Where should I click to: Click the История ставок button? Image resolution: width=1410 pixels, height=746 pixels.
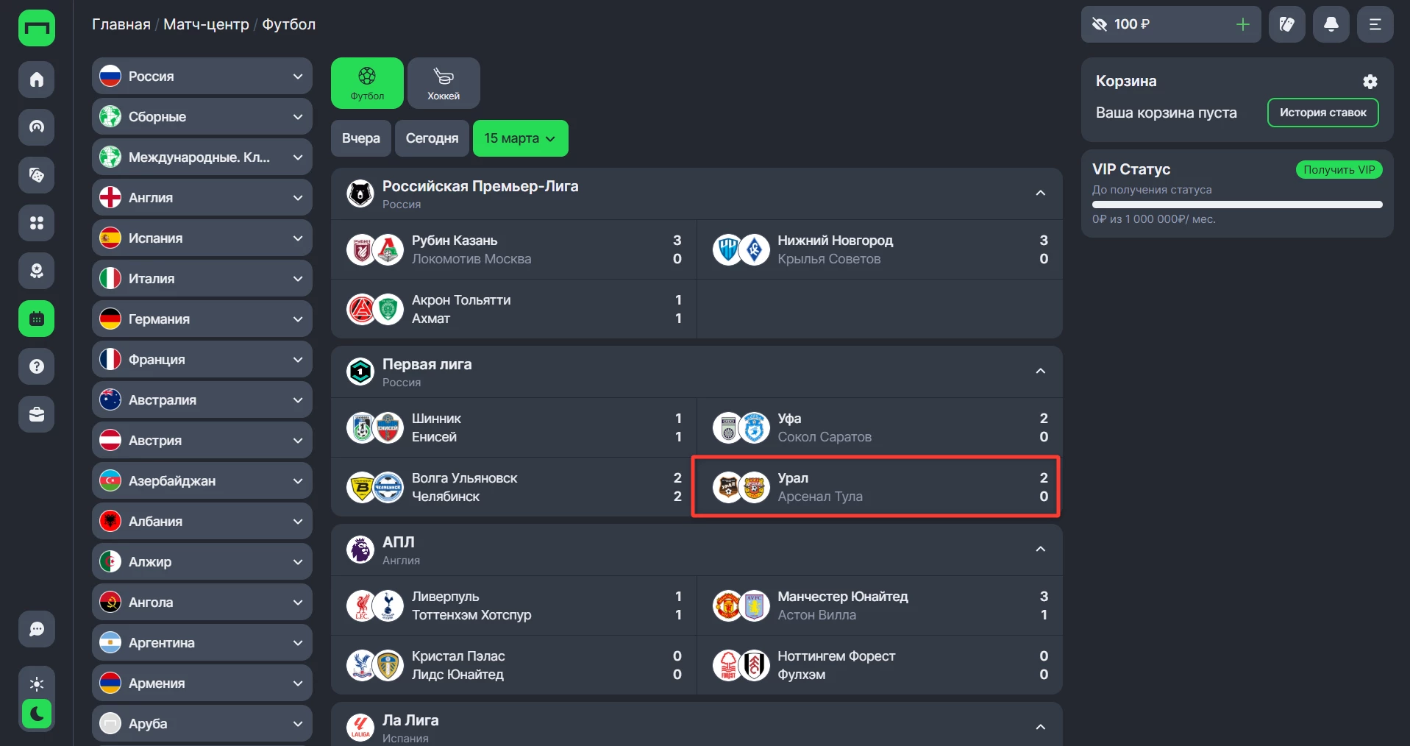coord(1322,113)
